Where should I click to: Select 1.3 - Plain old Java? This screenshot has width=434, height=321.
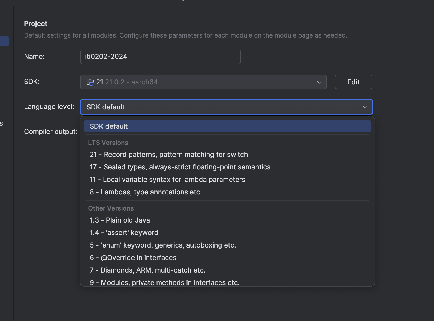point(227,220)
